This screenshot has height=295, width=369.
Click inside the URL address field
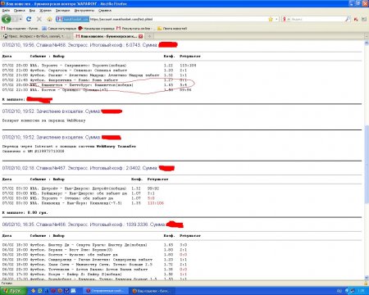[178, 19]
